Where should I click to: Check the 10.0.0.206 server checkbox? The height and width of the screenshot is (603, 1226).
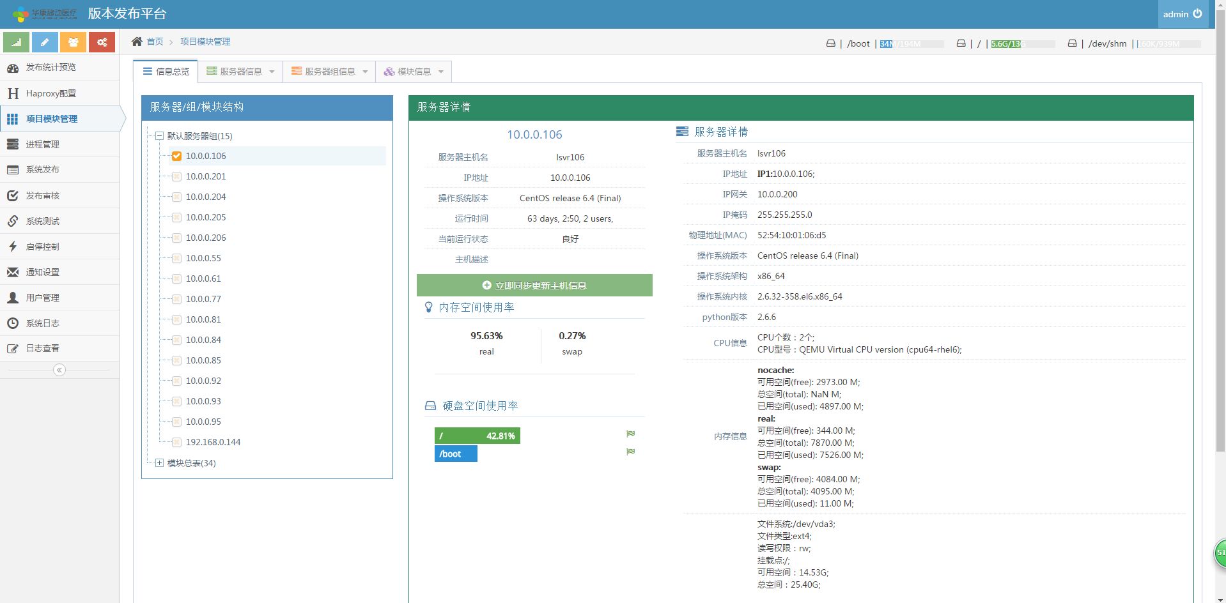pyautogui.click(x=177, y=238)
